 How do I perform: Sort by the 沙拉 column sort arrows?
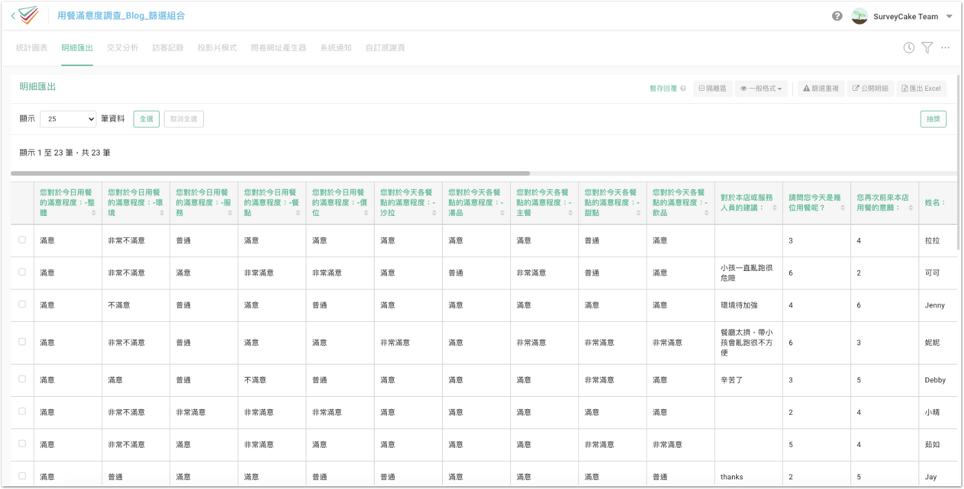click(434, 213)
